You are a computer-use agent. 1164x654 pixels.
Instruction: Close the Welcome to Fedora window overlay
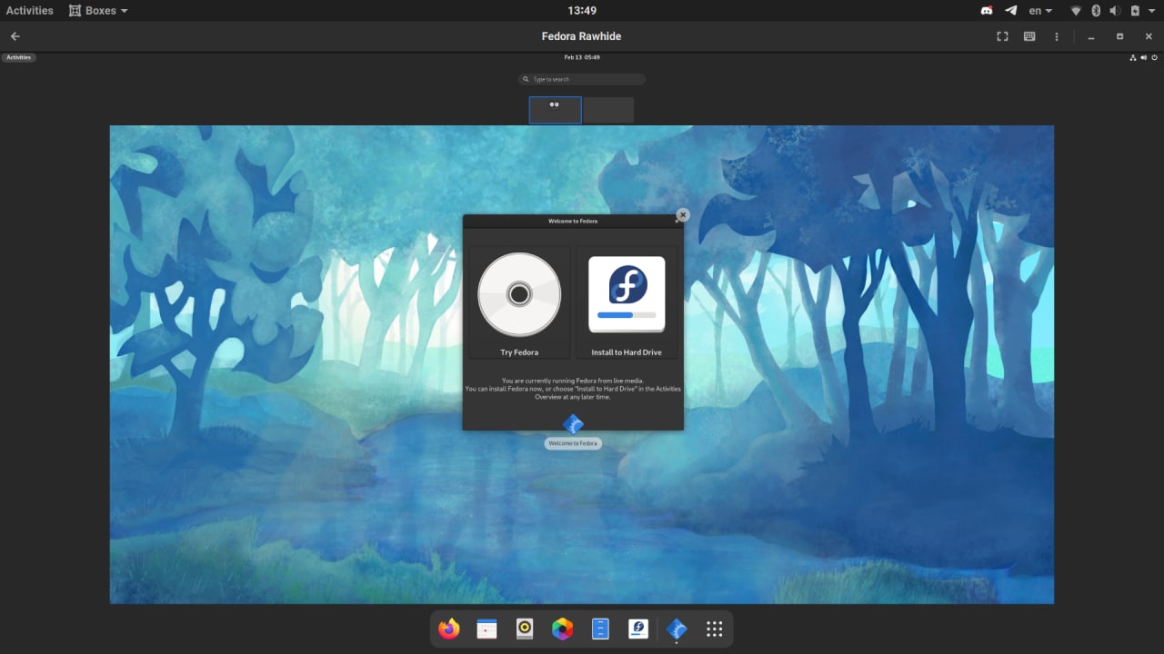683,215
